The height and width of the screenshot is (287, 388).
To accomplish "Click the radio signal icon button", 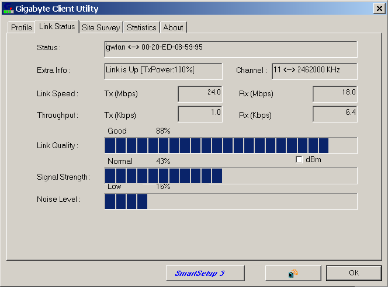I will pos(293,273).
